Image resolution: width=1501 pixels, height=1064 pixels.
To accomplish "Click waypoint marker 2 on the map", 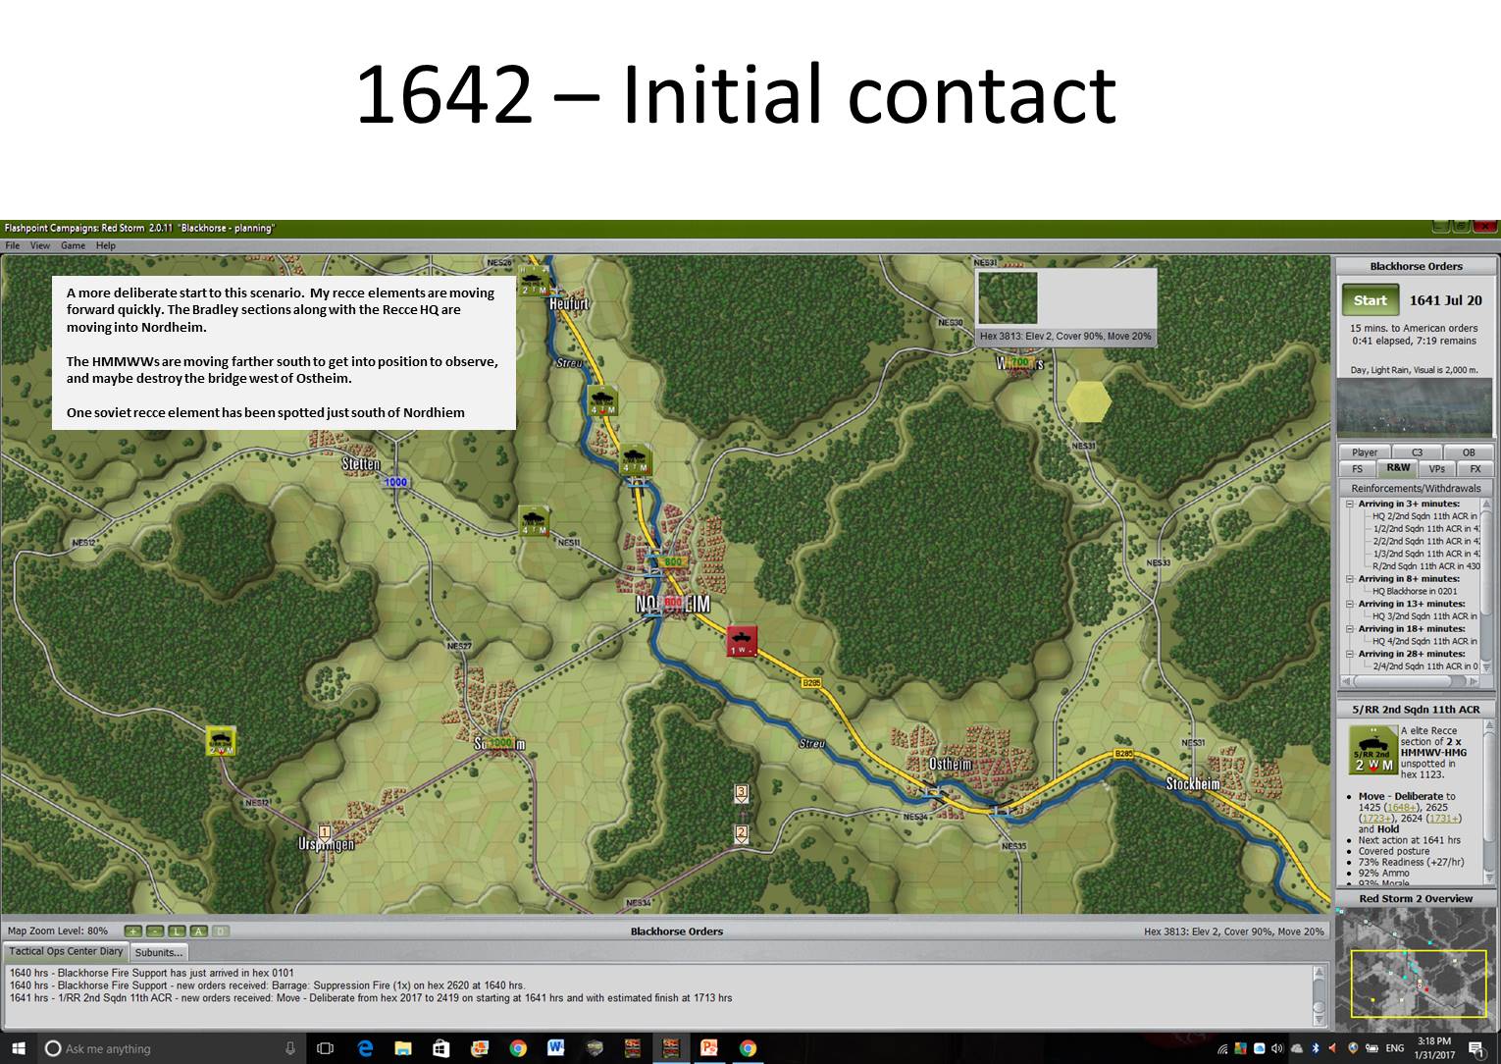I will [742, 833].
